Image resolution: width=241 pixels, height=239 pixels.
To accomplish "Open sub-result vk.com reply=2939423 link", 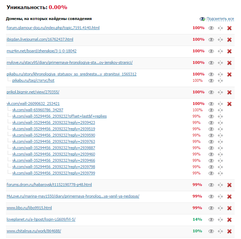I will [54, 122].
